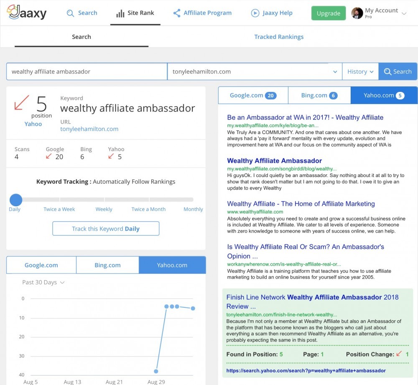Expand the domain selector chevron
418x385 pixels.
click(335, 72)
